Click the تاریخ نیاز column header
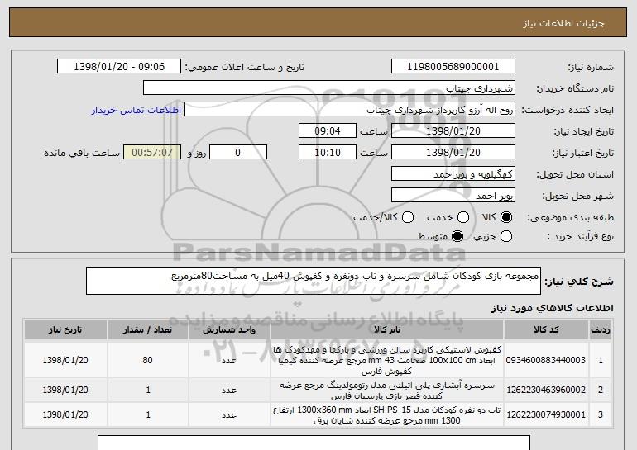The height and width of the screenshot is (450, 637). 65,330
